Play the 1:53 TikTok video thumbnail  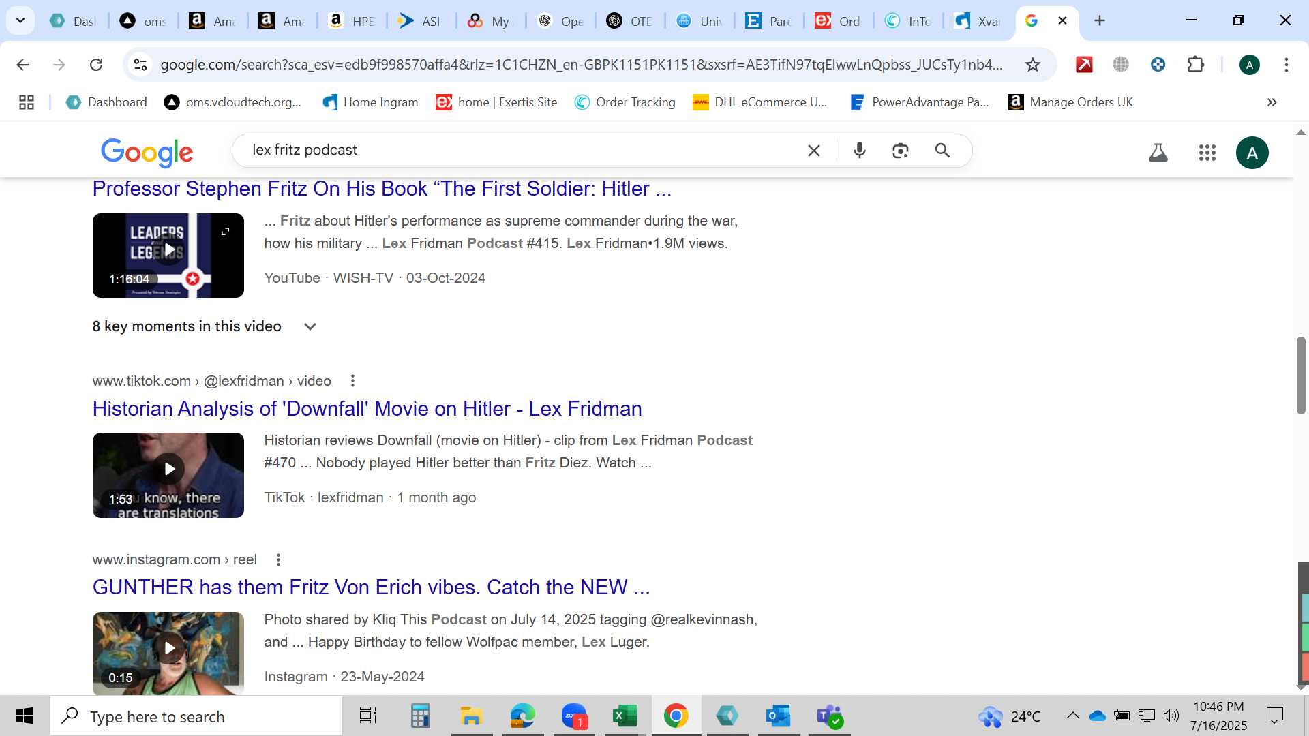(x=168, y=475)
